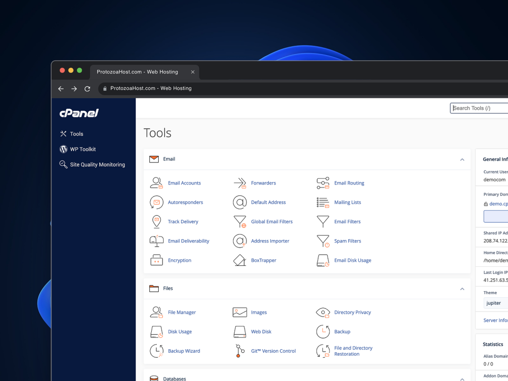Open WP Toolkit from the sidebar

click(82, 149)
